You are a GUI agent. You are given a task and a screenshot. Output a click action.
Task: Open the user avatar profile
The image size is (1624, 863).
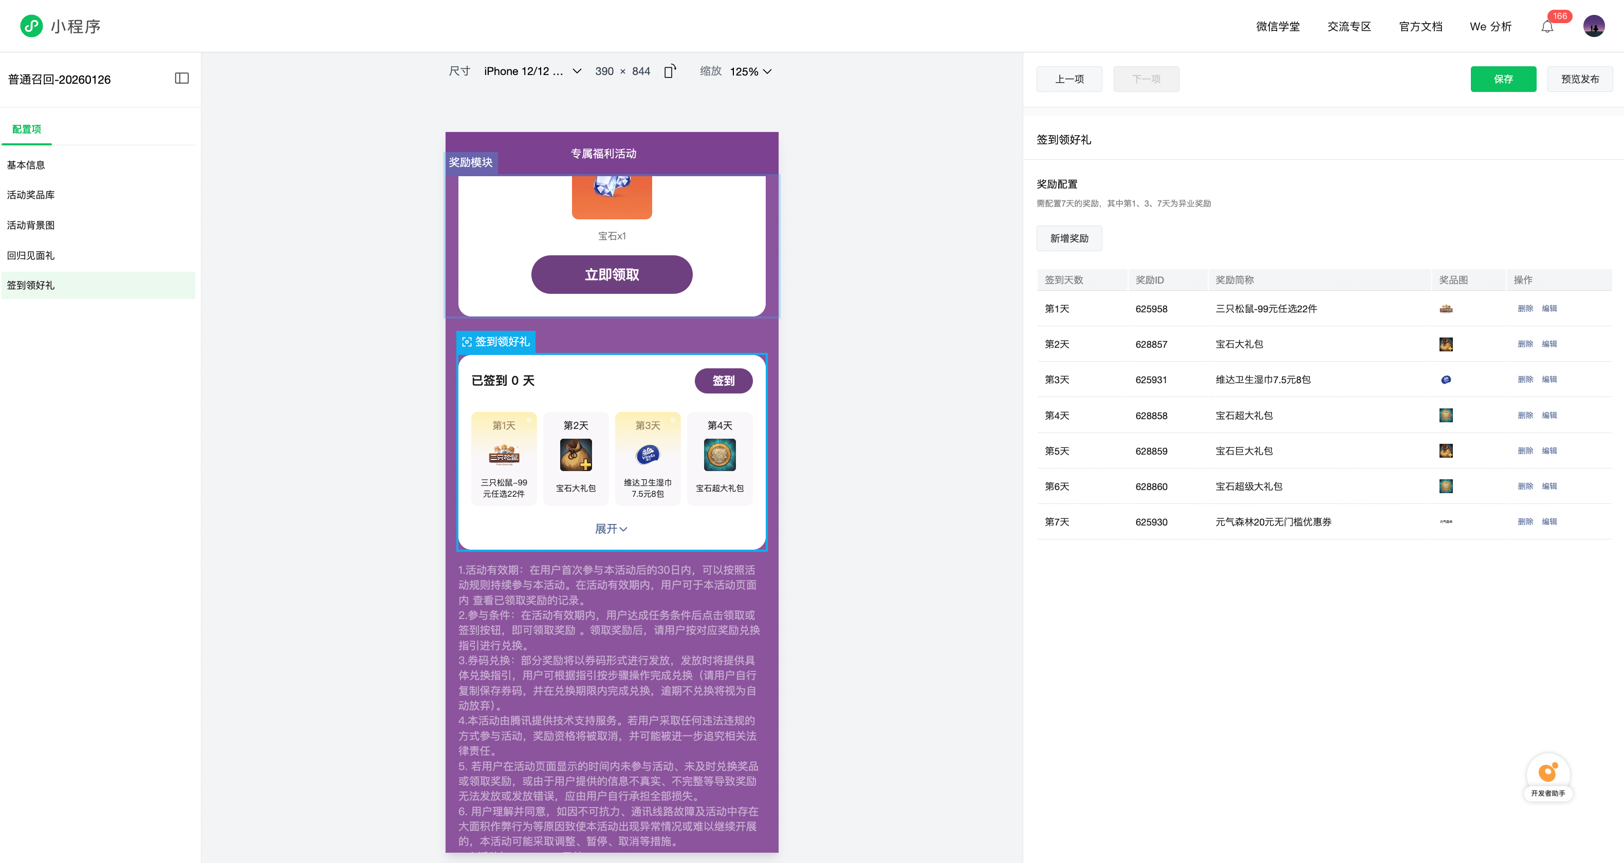point(1593,27)
